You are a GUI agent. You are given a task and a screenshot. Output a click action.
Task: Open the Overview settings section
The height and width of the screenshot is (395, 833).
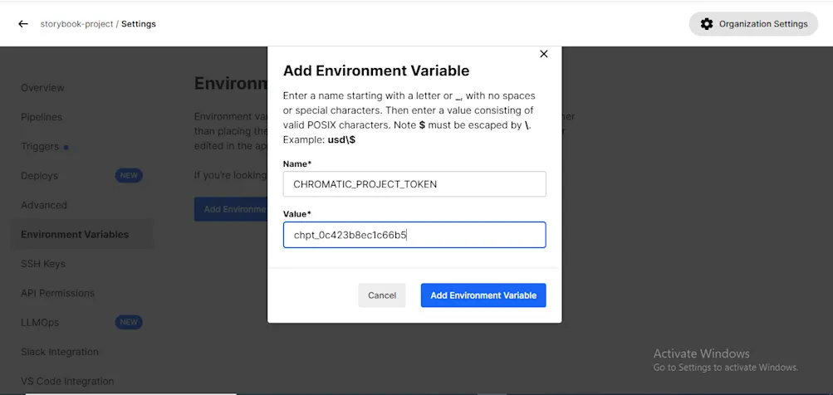(x=42, y=88)
